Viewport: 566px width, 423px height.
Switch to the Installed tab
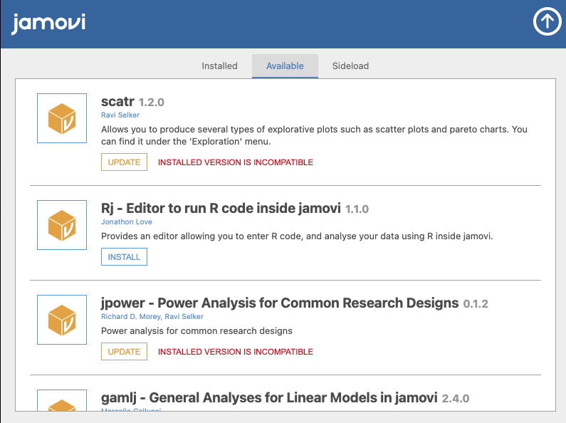[x=219, y=66]
